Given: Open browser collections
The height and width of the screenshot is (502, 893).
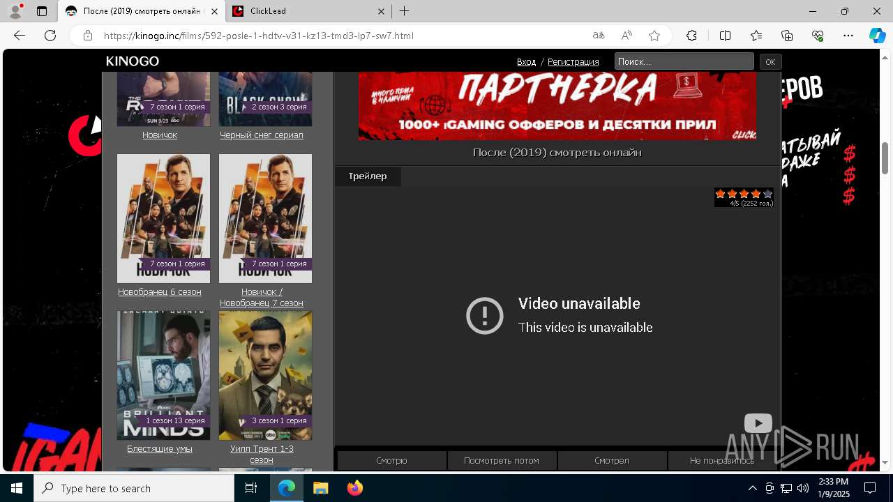Looking at the screenshot, I should coord(787,36).
